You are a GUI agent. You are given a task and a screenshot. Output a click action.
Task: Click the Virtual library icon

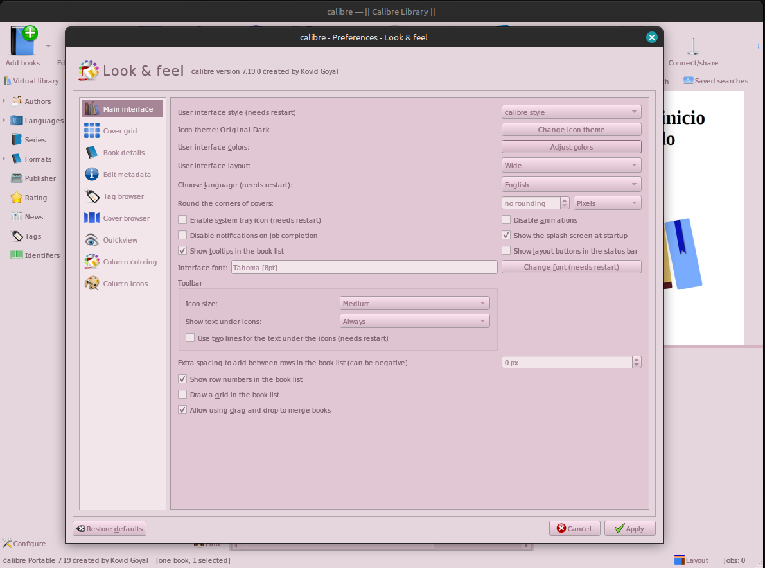coord(7,80)
